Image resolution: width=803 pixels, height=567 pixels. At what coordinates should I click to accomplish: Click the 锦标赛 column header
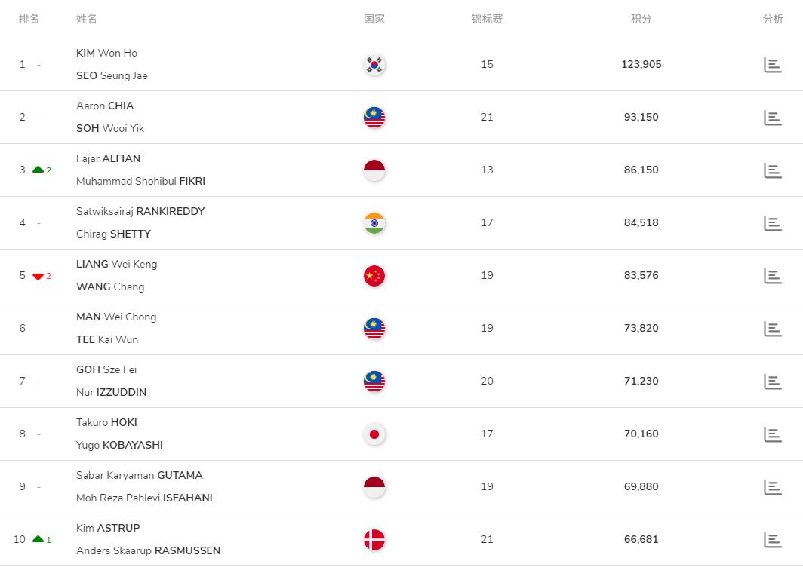click(x=487, y=19)
